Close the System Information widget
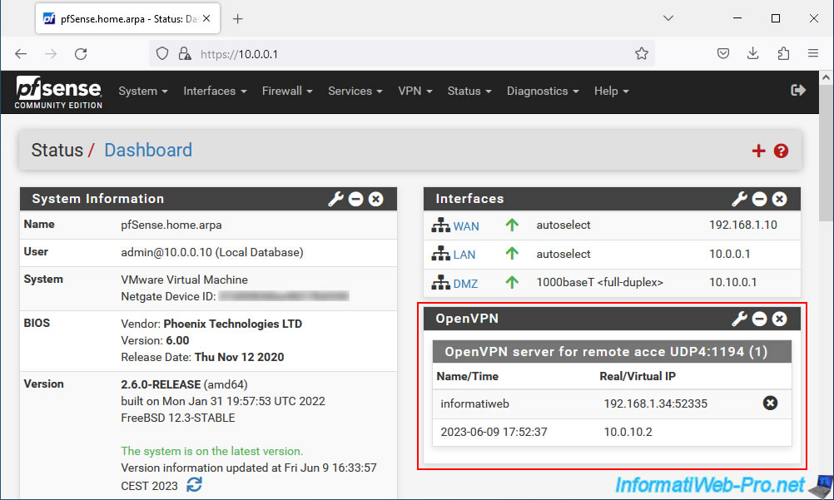This screenshot has width=834, height=500. point(376,199)
